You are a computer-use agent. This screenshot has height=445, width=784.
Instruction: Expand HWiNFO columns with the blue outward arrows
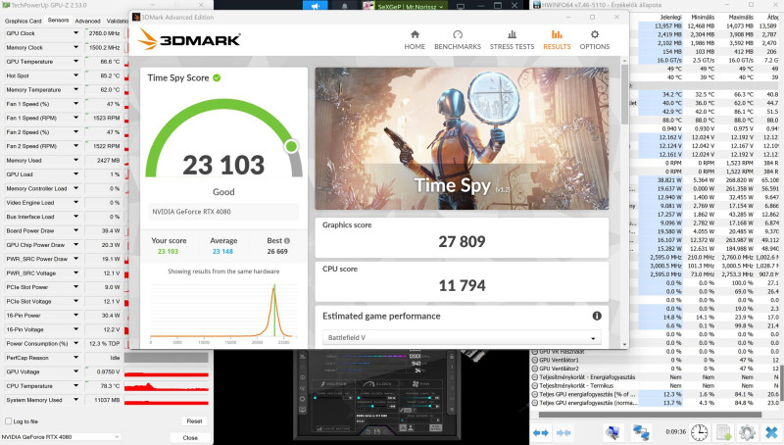pyautogui.click(x=541, y=432)
